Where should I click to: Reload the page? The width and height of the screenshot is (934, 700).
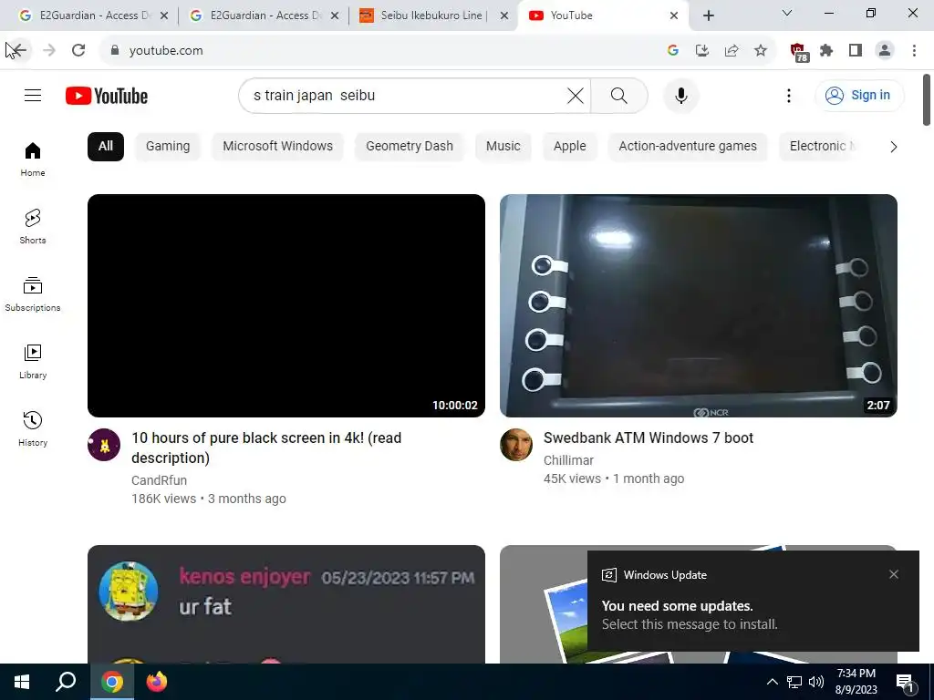pos(78,51)
